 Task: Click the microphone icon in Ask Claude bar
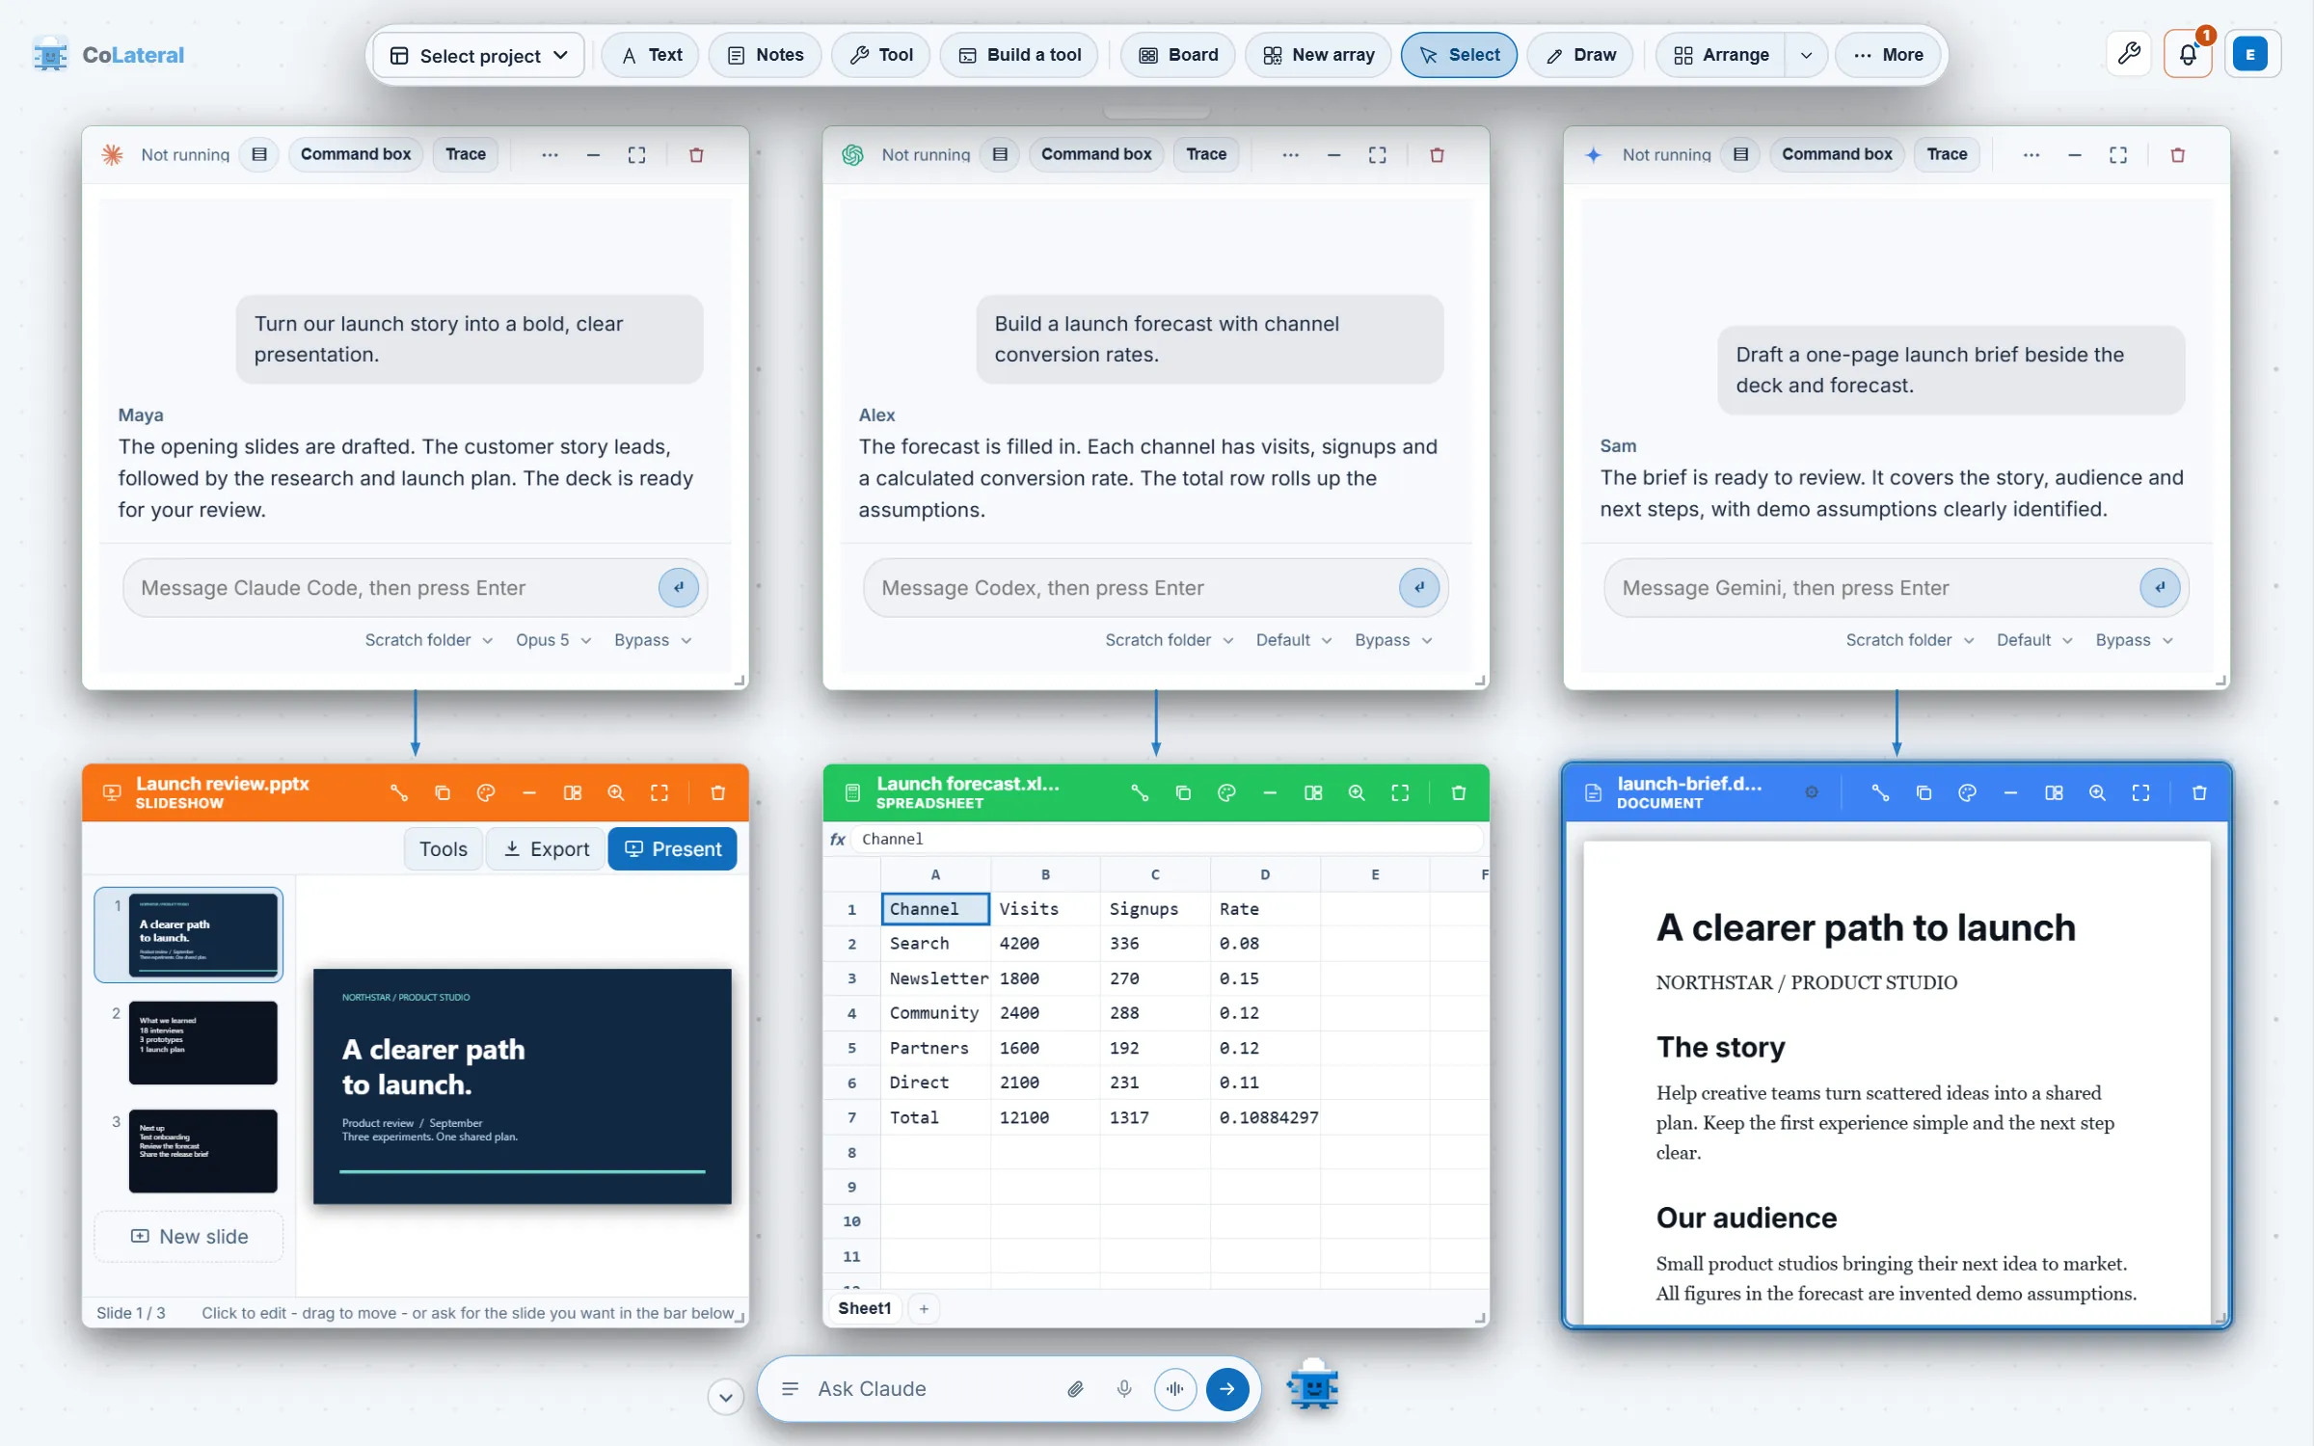pos(1124,1388)
